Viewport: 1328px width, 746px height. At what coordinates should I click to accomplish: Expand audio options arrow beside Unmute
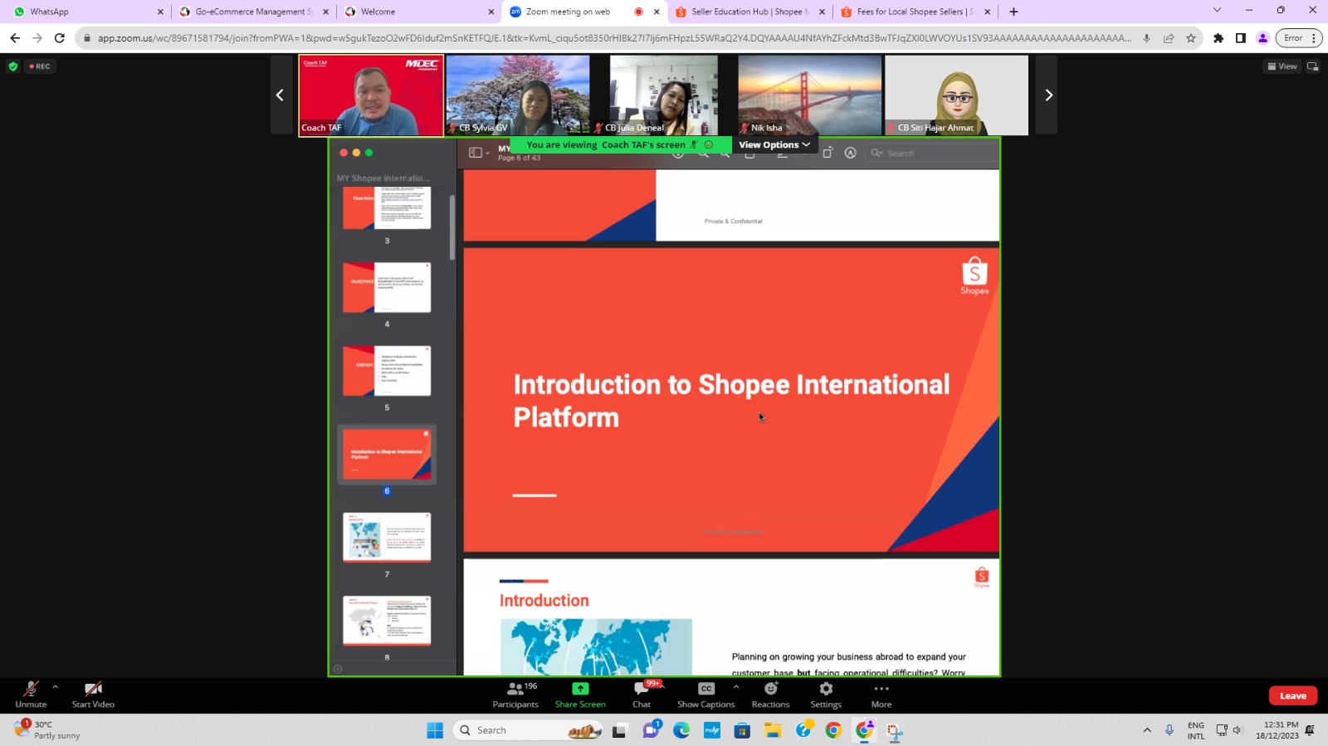55,687
